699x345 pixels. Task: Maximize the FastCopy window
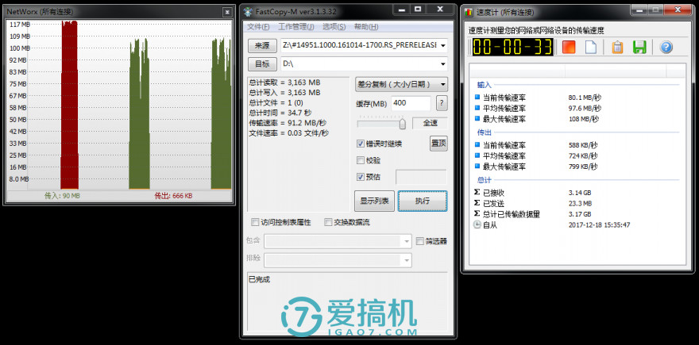418,9
